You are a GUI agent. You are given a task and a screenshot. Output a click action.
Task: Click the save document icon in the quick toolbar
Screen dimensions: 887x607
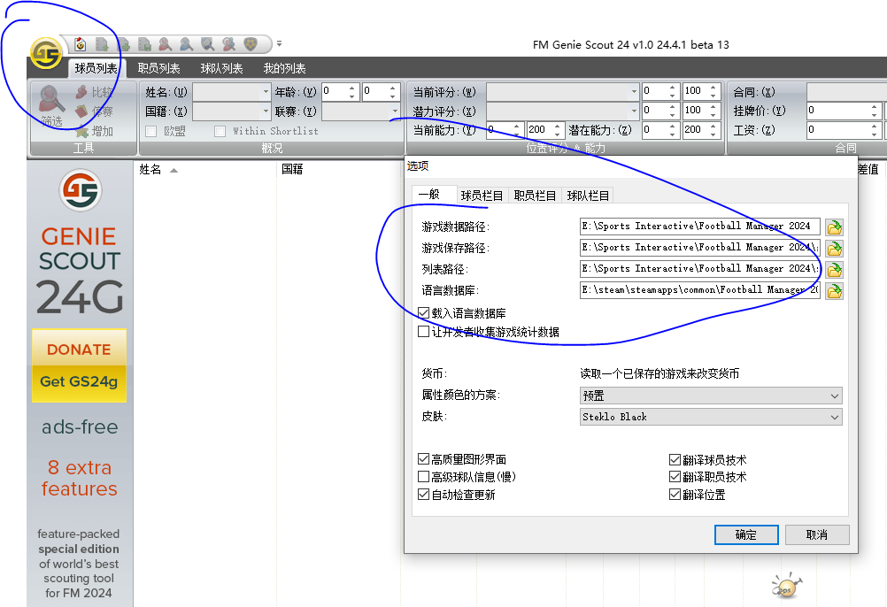tap(144, 44)
